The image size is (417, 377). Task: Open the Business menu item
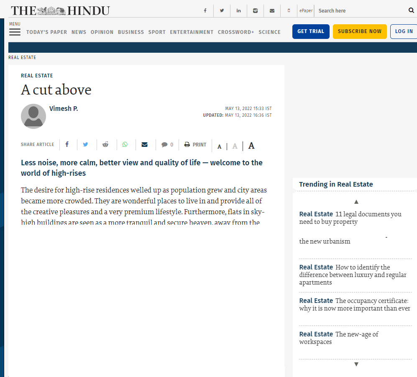pyautogui.click(x=131, y=32)
